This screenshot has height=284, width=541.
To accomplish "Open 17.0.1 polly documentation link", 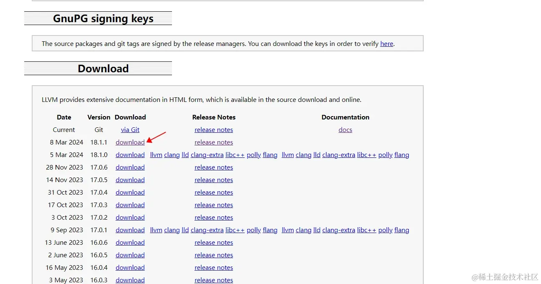I will (385, 230).
